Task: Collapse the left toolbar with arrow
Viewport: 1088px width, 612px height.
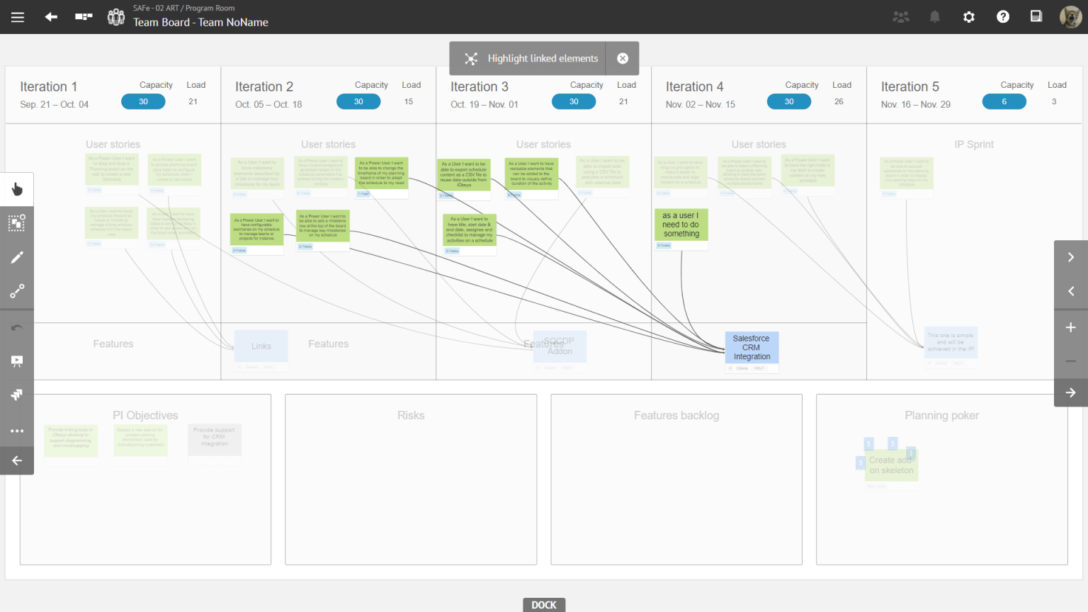Action: (17, 460)
